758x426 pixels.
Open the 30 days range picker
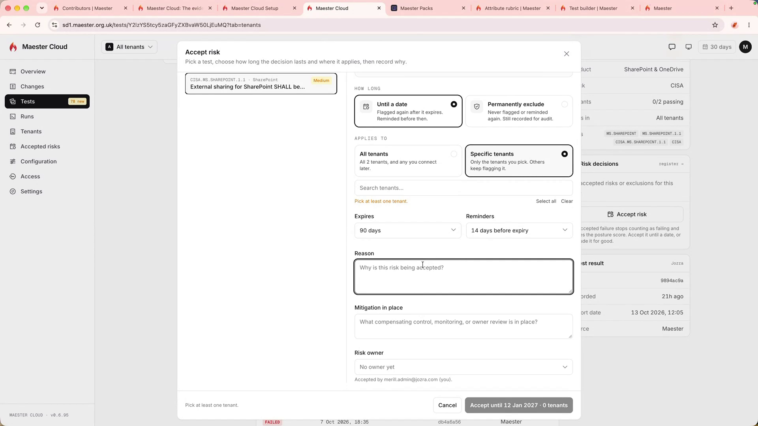717,47
